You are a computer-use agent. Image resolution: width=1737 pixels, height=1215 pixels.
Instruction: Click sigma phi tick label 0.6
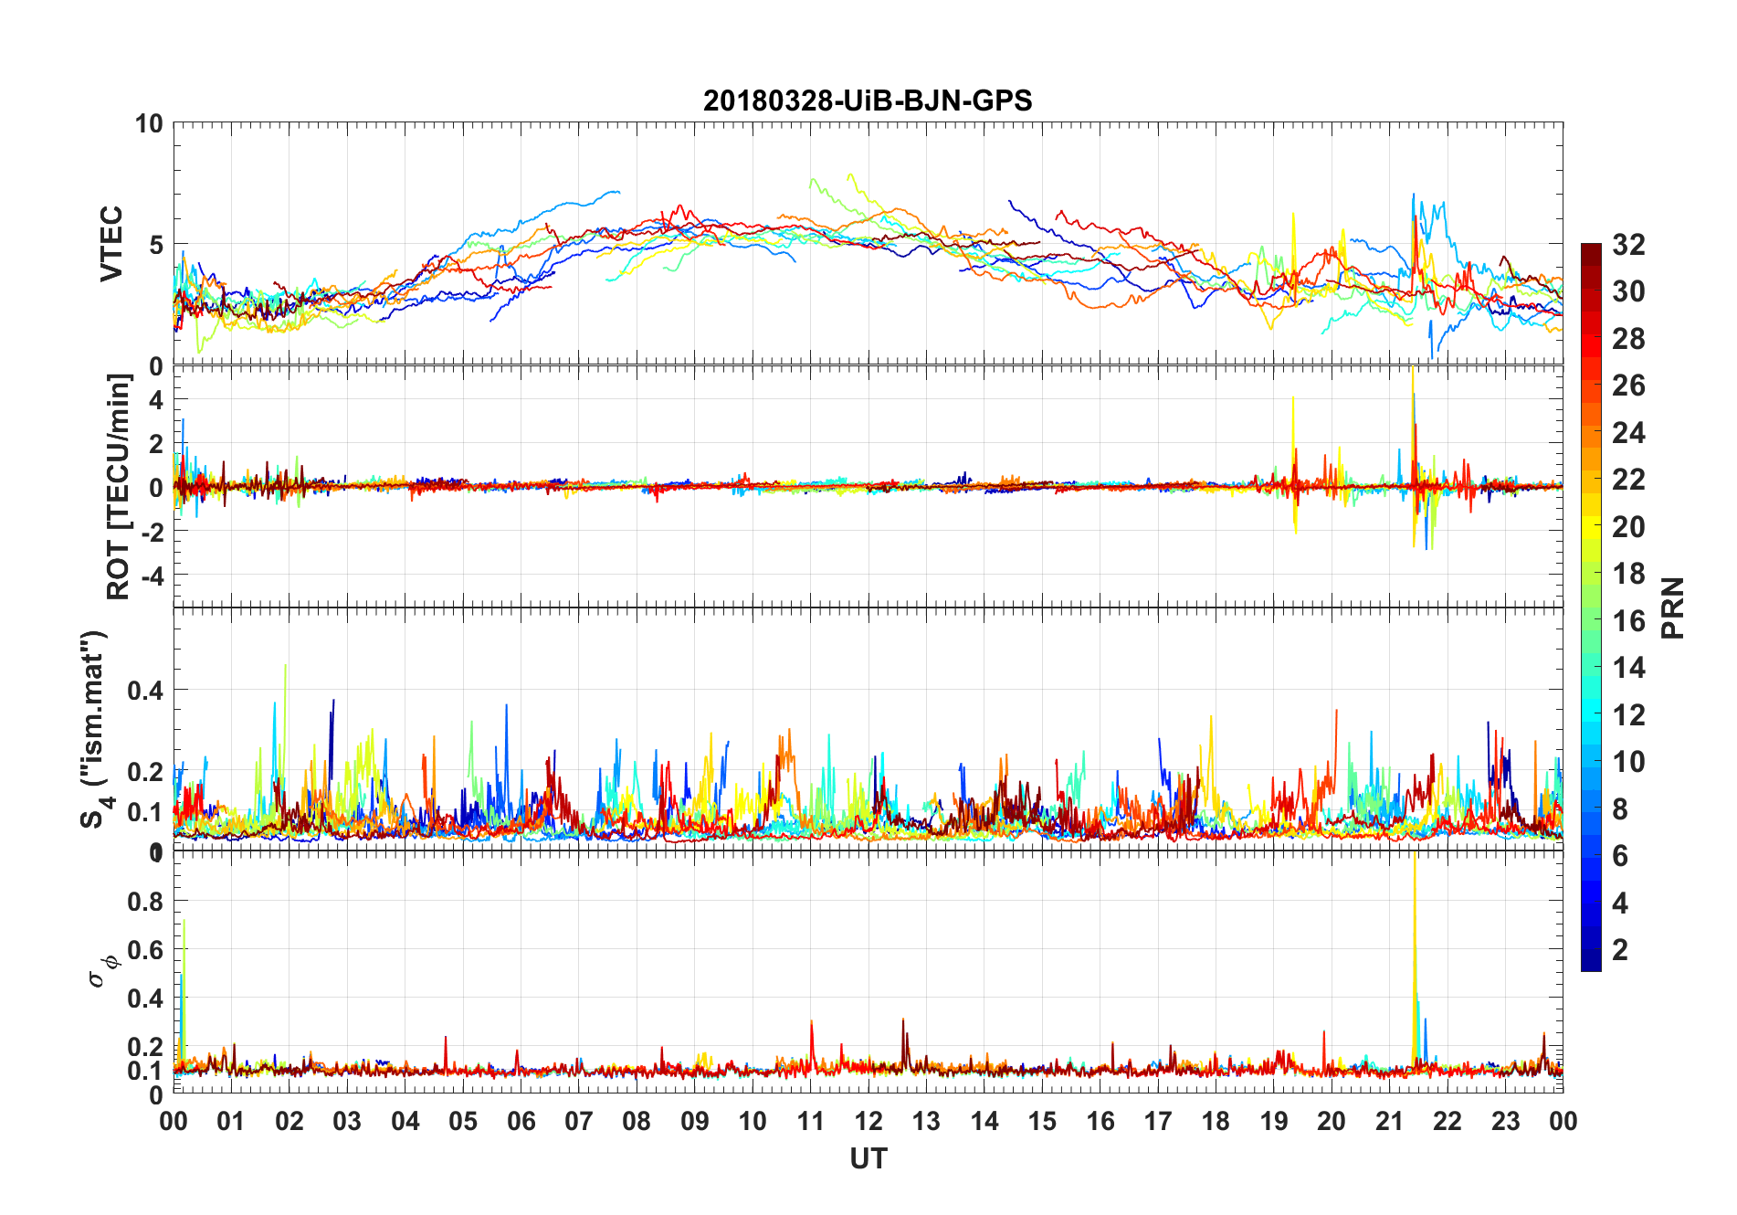pyautogui.click(x=146, y=950)
